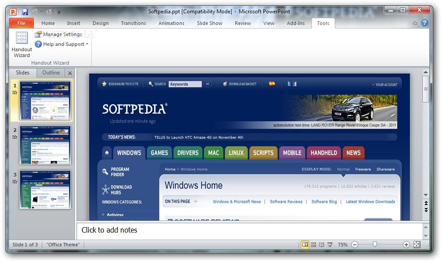Screen dimensions: 442x262
Task: Click the Handout Wizard group label
Action: [50, 63]
